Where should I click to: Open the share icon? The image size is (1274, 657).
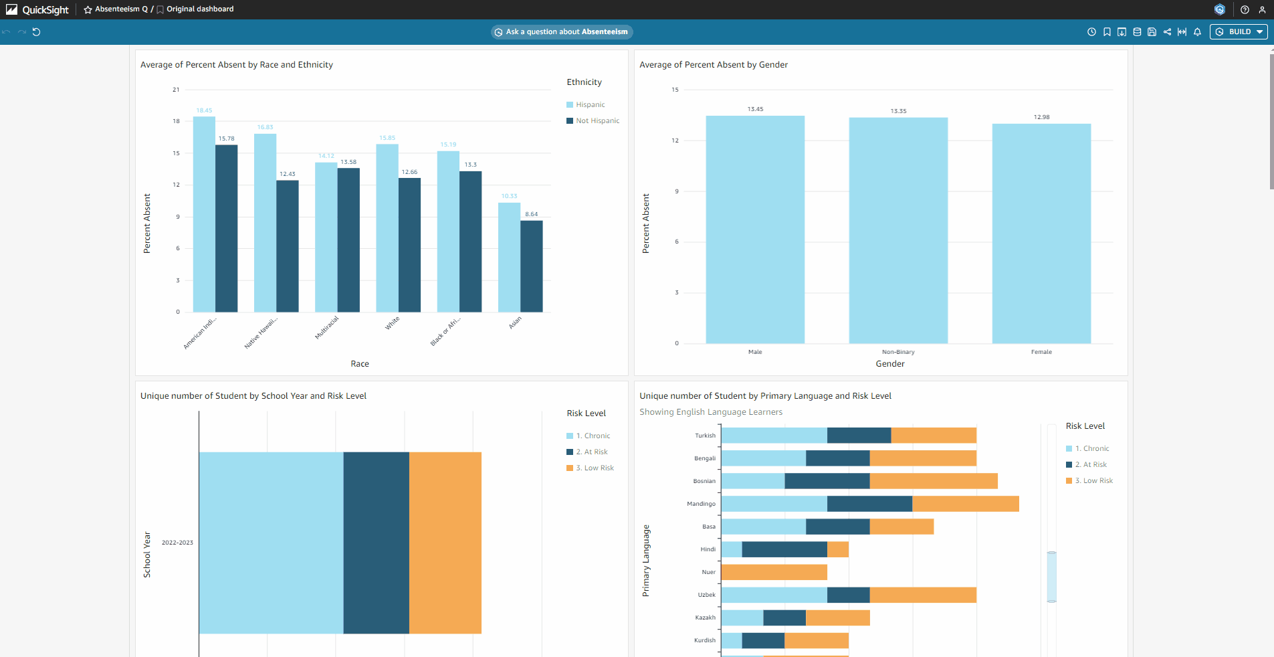1167,31
